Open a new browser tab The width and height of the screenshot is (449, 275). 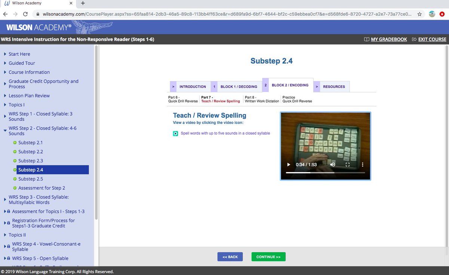point(83,3)
